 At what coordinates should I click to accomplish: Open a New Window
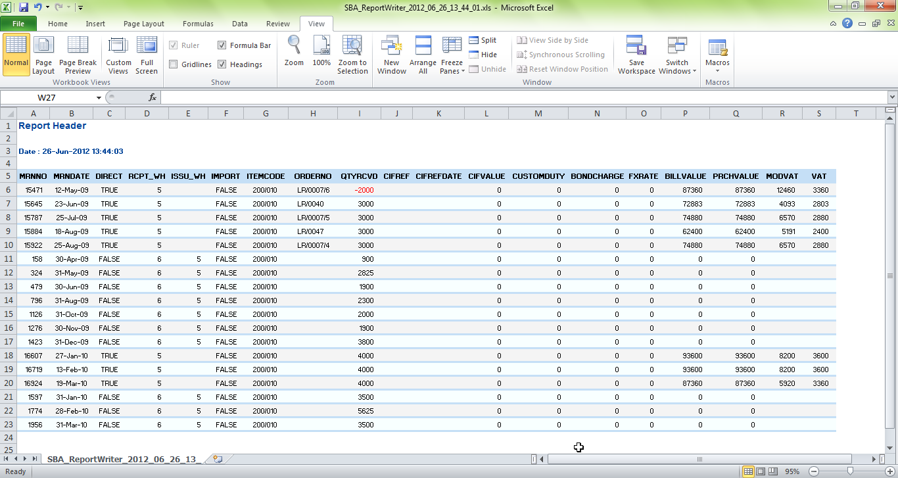(391, 55)
